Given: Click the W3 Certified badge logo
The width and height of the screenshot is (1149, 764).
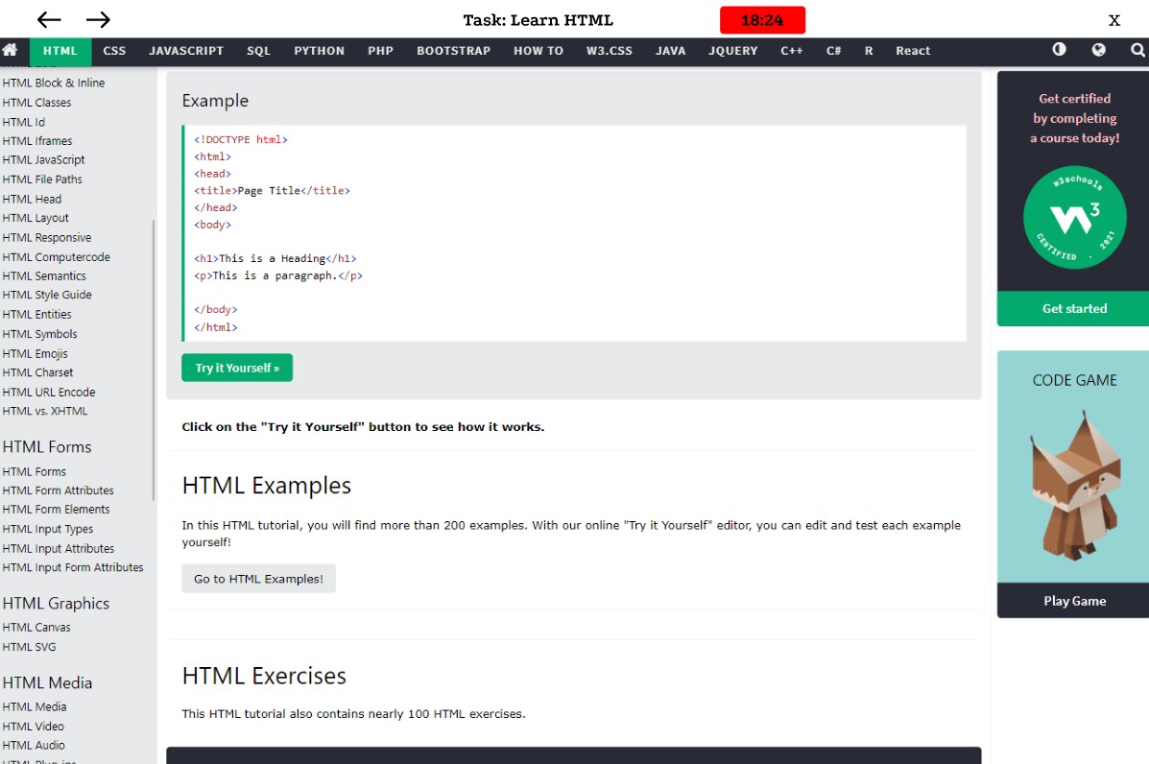Looking at the screenshot, I should [1074, 218].
